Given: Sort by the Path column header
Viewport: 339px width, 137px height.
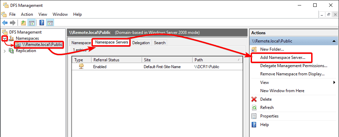Looking at the screenshot, I should [x=217, y=60].
